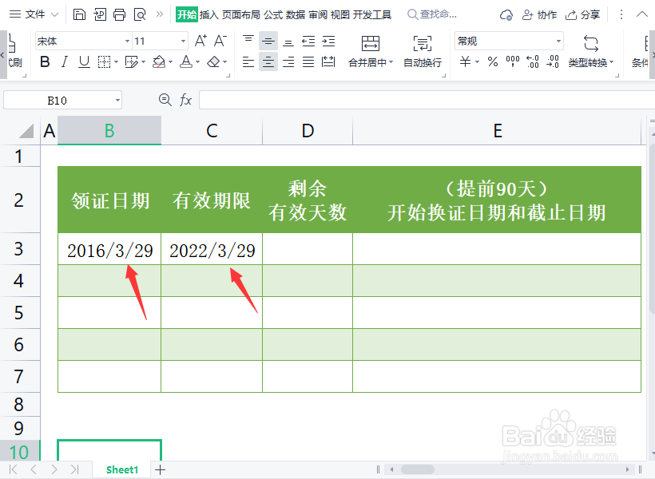Open the three-dot more options menu
The image size is (655, 479).
[x=621, y=14]
